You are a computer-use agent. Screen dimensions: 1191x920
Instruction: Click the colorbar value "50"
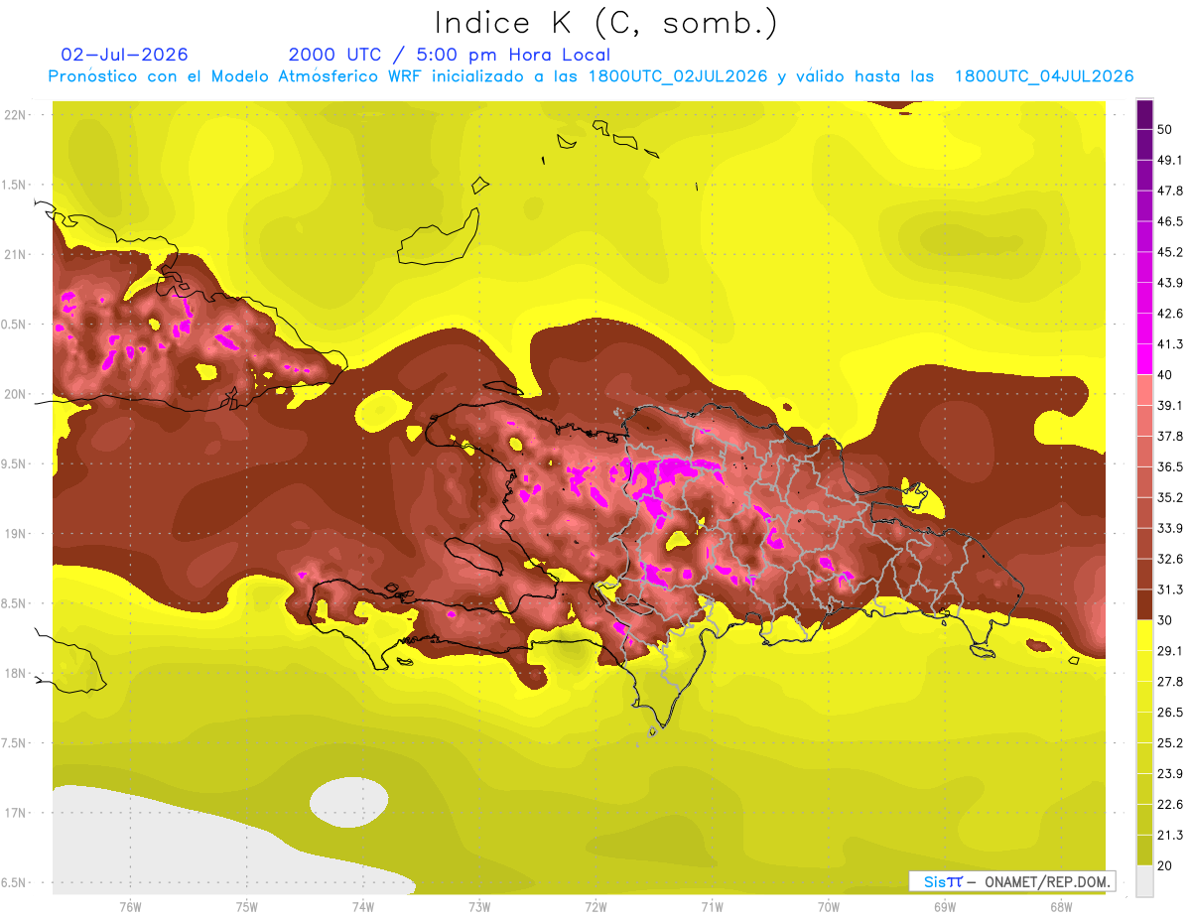click(1166, 130)
